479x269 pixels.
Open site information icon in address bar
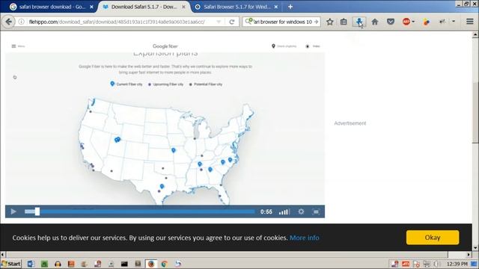pyautogui.click(x=22, y=22)
